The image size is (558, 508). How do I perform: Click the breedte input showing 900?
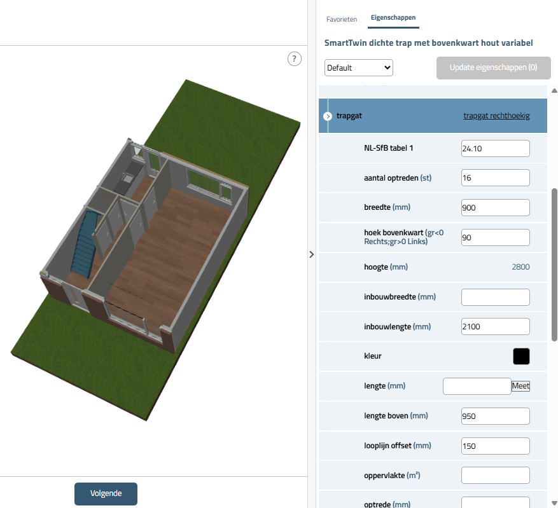tap(495, 207)
